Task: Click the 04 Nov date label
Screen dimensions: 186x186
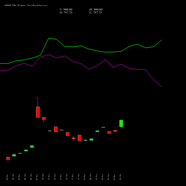Action: click(x=25, y=177)
